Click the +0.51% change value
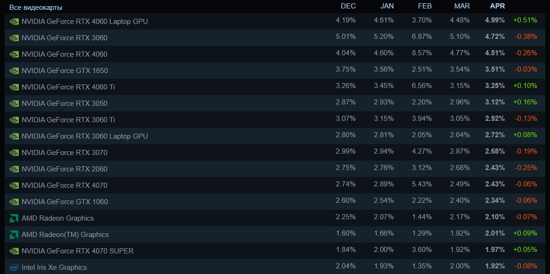This screenshot has height=274, width=550. pos(525,20)
